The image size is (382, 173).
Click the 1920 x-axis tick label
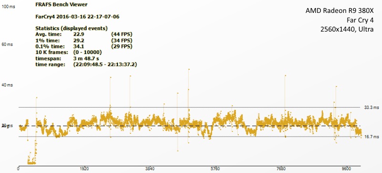click(x=85, y=169)
